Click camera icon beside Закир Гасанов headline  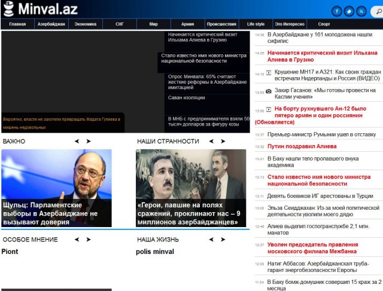click(269, 91)
